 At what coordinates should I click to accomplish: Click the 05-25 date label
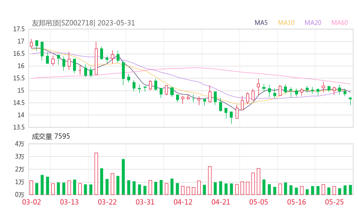[334, 202]
